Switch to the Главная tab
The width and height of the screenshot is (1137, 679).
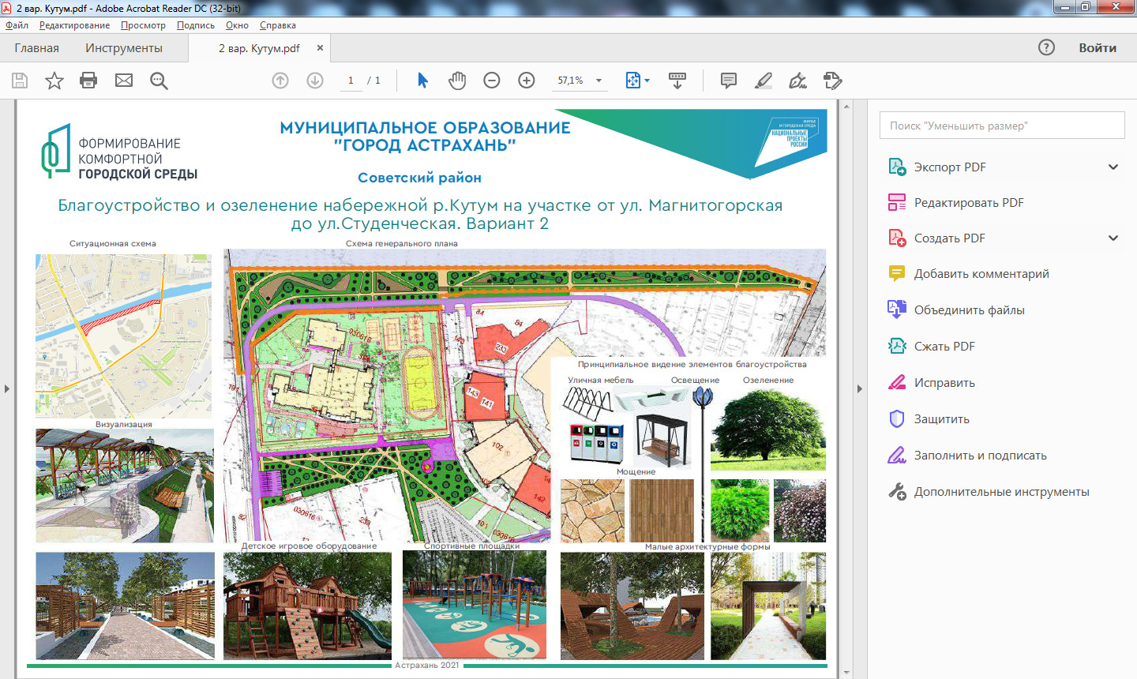(x=36, y=47)
